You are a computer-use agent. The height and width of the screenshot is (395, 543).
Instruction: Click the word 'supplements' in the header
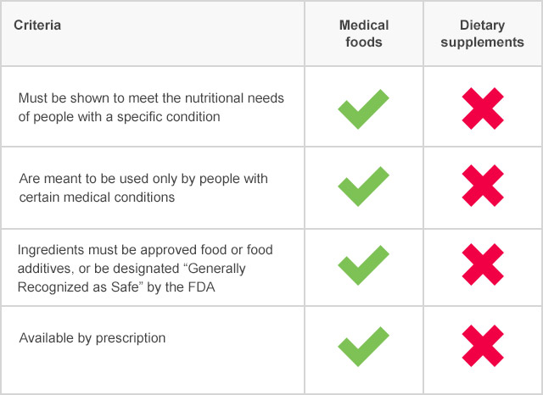(x=483, y=42)
